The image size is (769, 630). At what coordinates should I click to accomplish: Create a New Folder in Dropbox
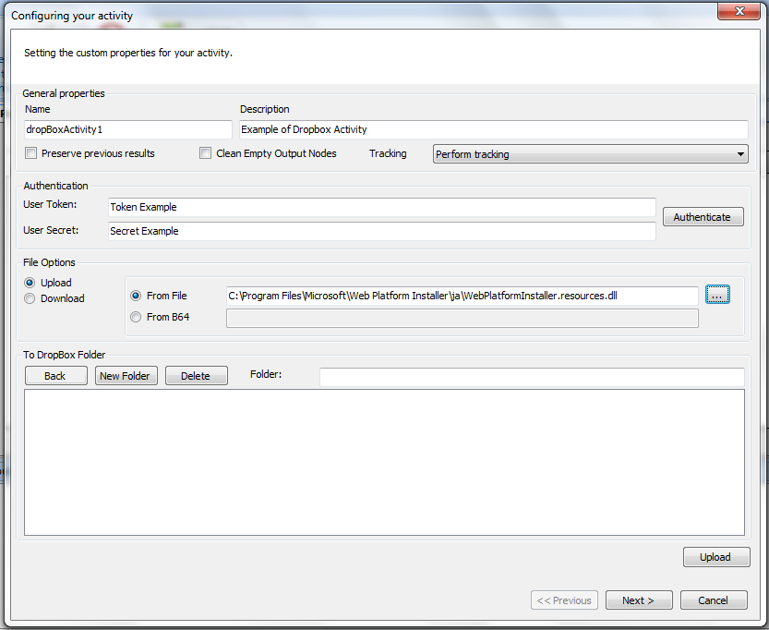[x=126, y=376]
